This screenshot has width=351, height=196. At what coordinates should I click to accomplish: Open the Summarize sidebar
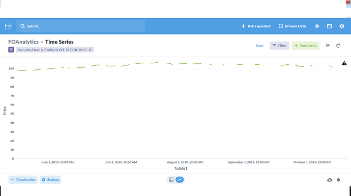click(305, 46)
